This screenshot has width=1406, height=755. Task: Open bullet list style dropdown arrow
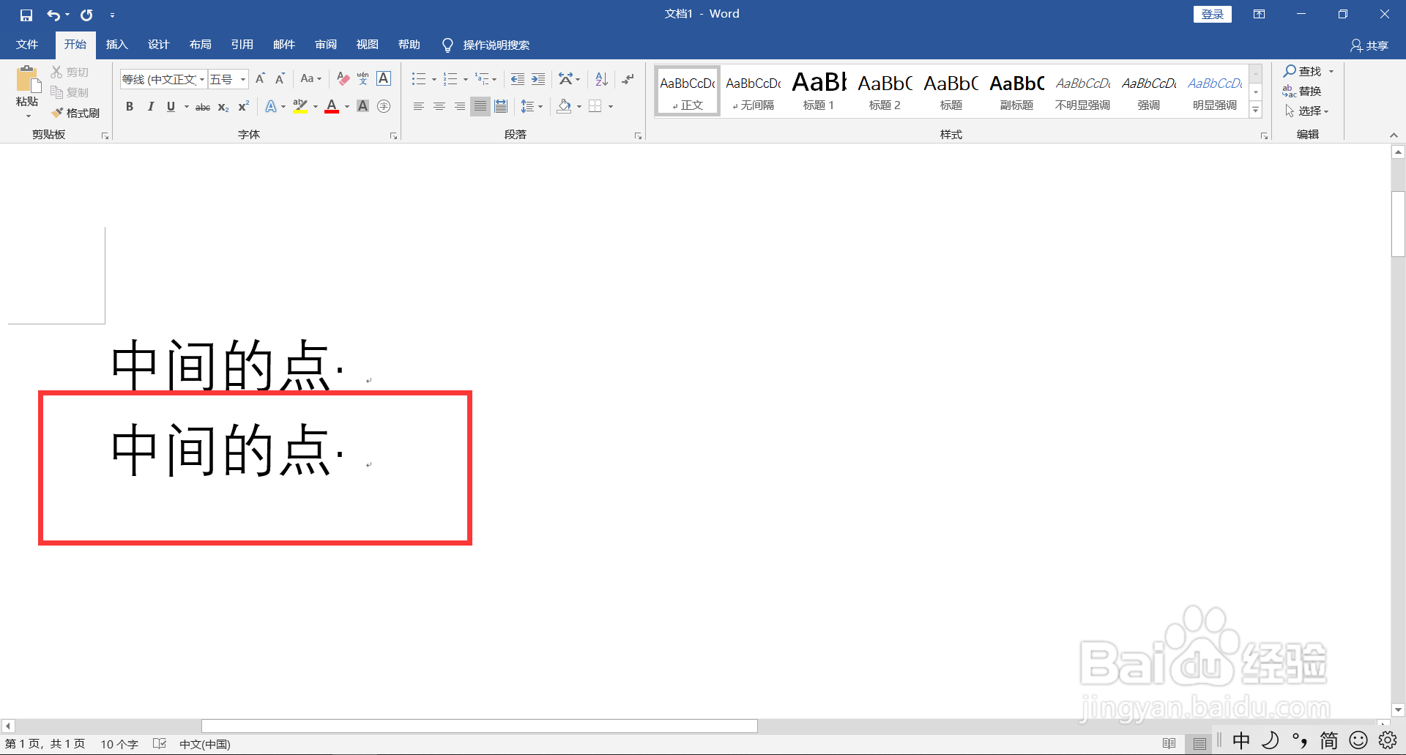(434, 79)
